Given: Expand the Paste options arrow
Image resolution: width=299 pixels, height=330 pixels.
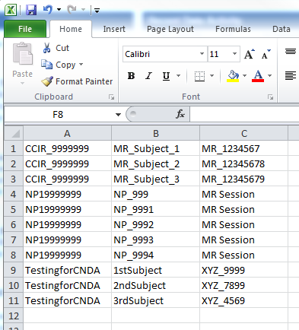Looking at the screenshot, I should (22, 83).
